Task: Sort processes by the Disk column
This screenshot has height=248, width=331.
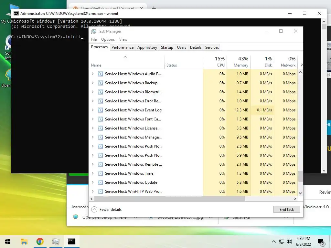Action: pyautogui.click(x=262, y=62)
